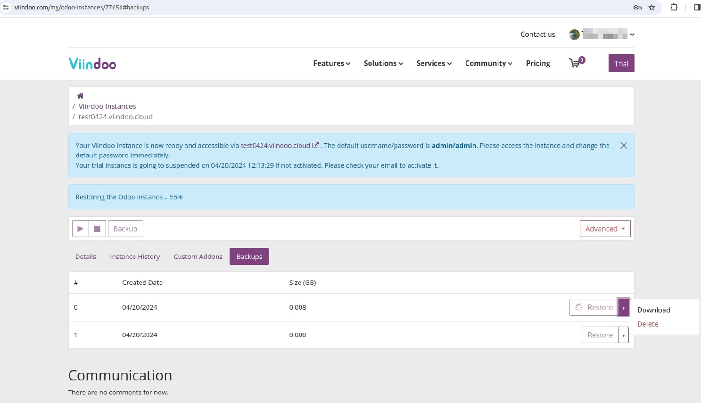Stop the instance with stop button
Viewport: 701px width, 403px height.
[x=97, y=229]
